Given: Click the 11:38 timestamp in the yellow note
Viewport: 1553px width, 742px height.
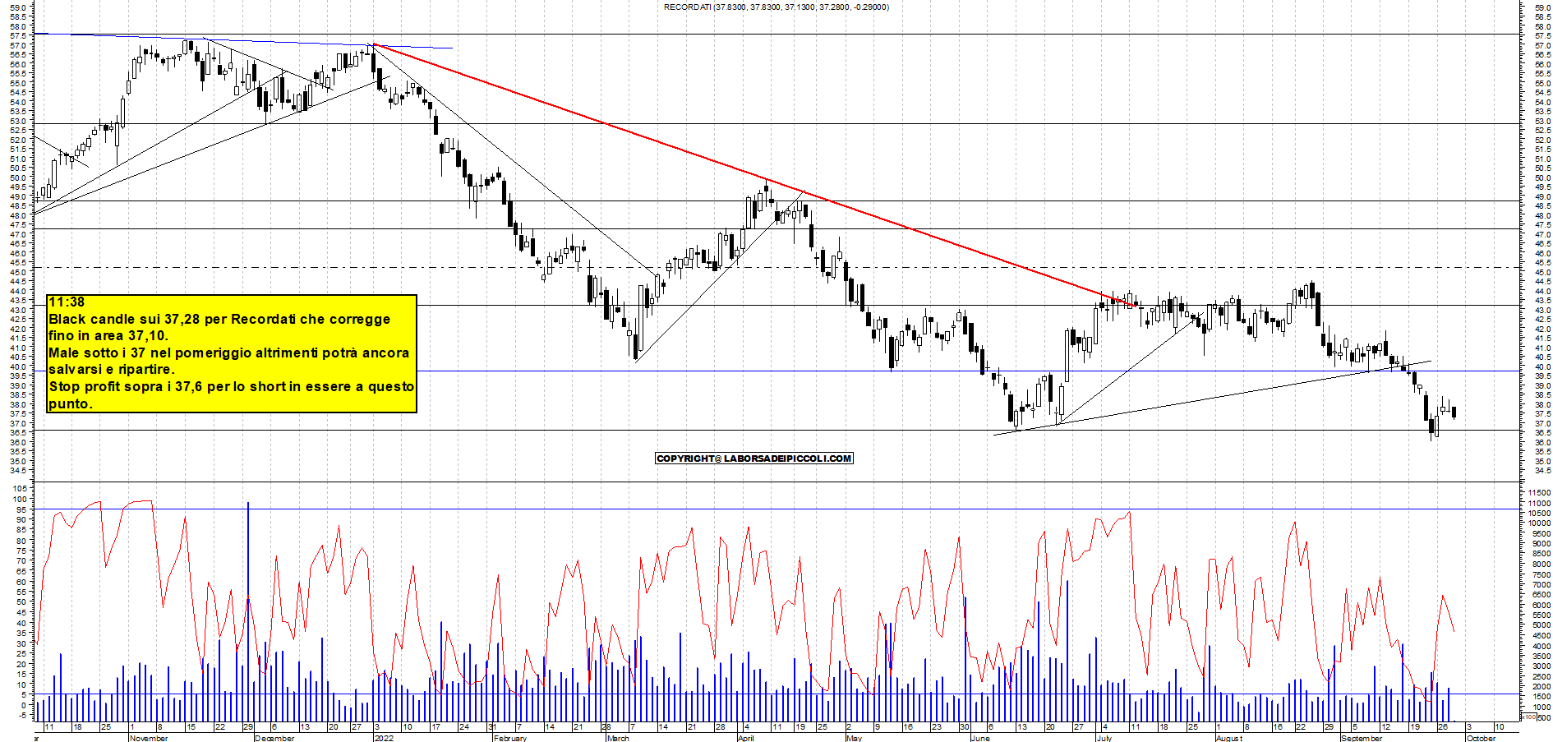Looking at the screenshot, I should (67, 302).
